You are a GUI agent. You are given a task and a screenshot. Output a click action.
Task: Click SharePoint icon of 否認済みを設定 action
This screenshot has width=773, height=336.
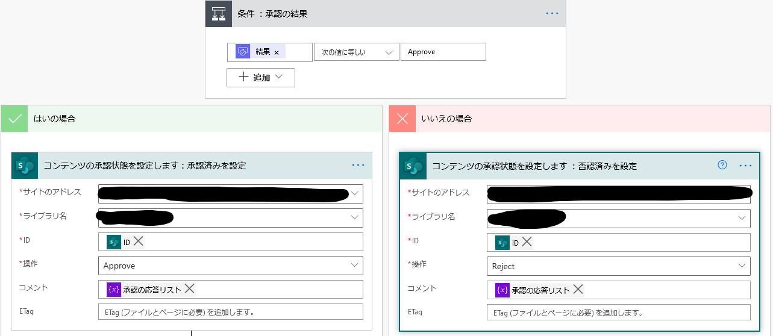click(413, 166)
